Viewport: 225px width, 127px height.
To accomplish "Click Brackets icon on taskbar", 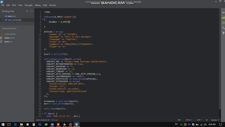I will [x=77, y=125].
